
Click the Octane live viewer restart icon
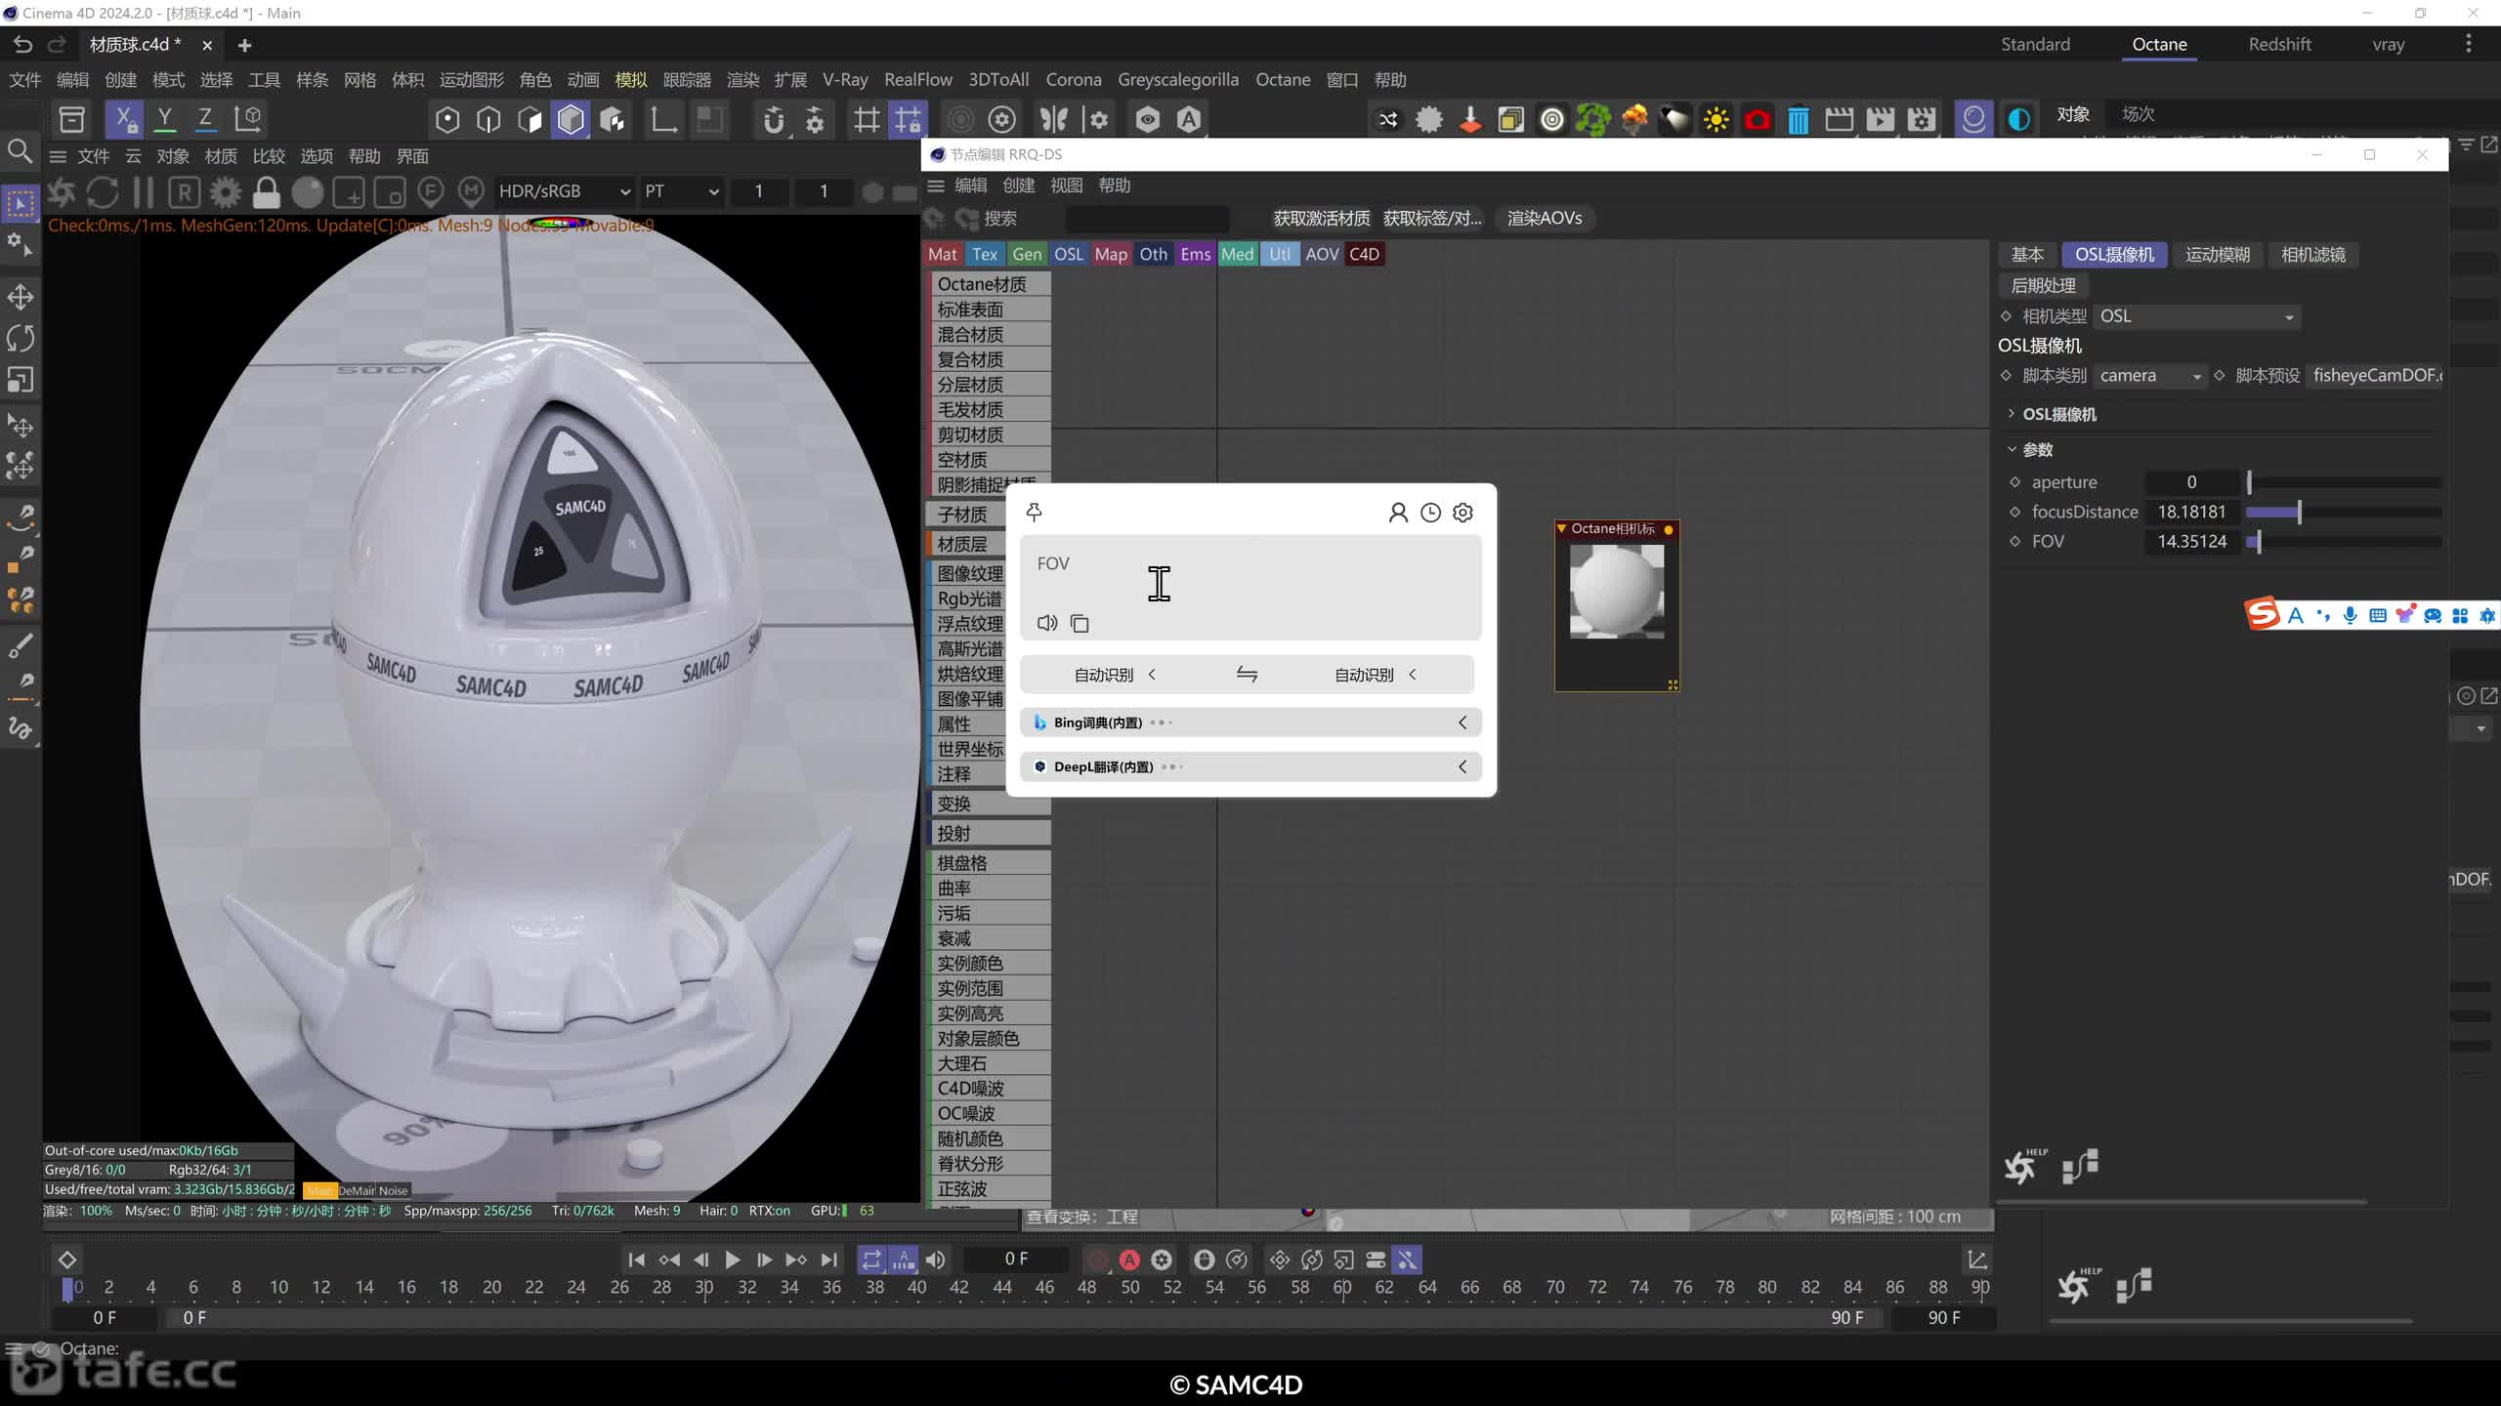[x=103, y=192]
